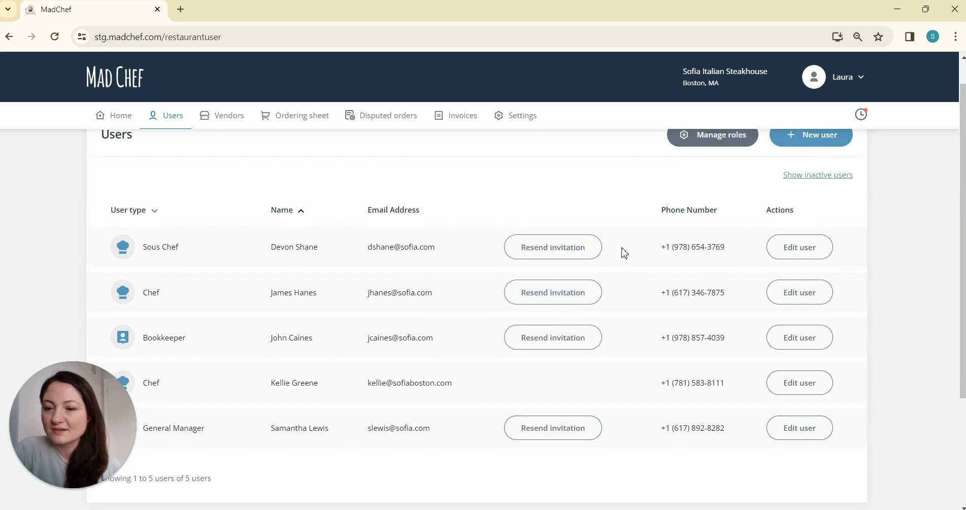
Task: Click the Chef hat icon for James Hanes
Action: click(x=123, y=292)
